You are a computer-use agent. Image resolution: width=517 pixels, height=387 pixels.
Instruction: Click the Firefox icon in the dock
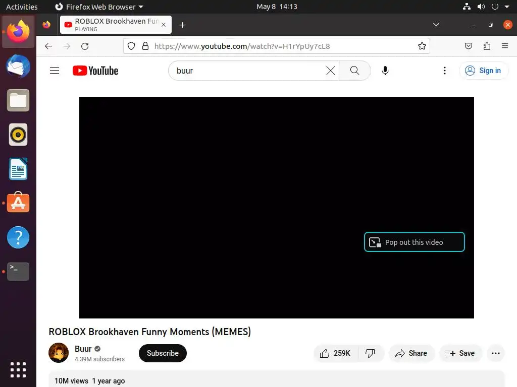tap(18, 32)
